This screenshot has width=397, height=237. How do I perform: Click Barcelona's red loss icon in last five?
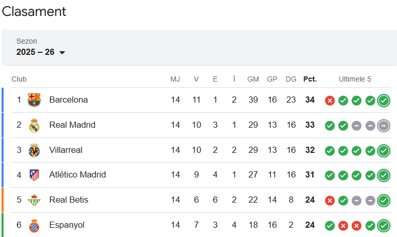coord(330,101)
